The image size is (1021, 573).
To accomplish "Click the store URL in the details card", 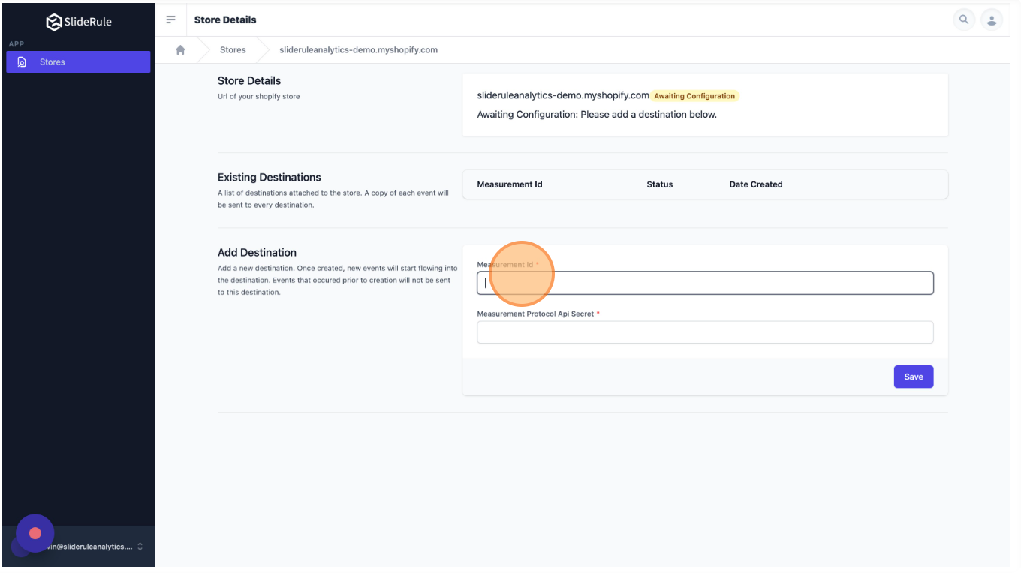I will (563, 95).
